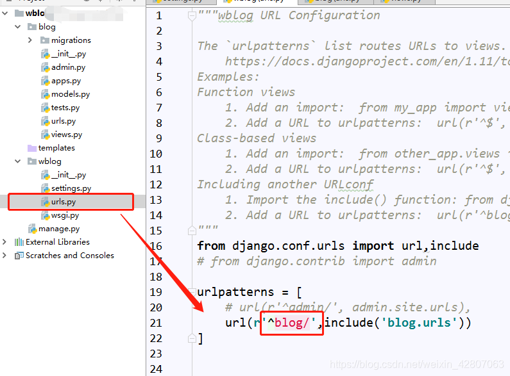Click the fold marker at line 15
Screen dimensions: 510x376
pos(192,231)
